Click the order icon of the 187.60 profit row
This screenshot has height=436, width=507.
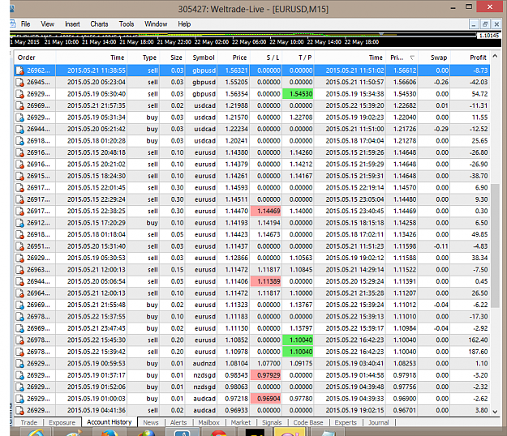(20, 352)
